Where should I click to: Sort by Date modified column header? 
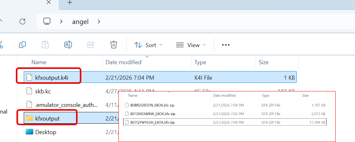[x=124, y=62]
